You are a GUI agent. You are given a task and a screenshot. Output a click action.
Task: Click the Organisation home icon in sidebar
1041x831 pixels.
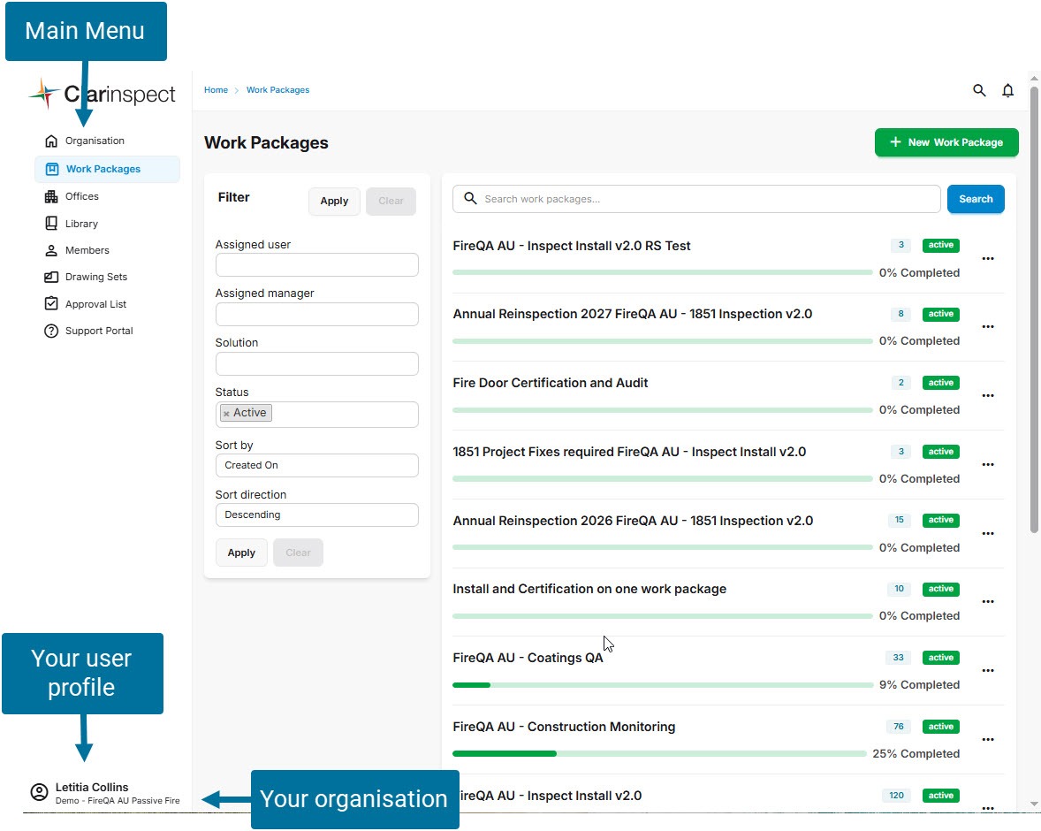pos(51,141)
